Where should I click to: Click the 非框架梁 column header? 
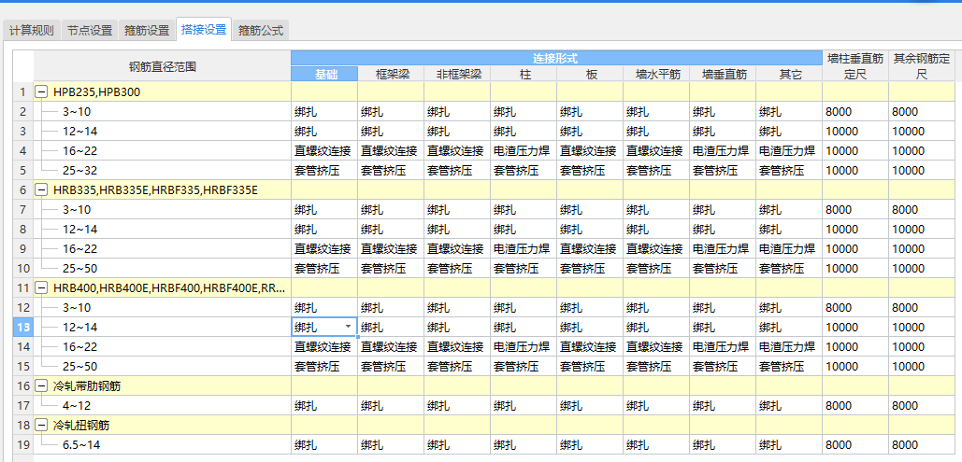coord(457,74)
